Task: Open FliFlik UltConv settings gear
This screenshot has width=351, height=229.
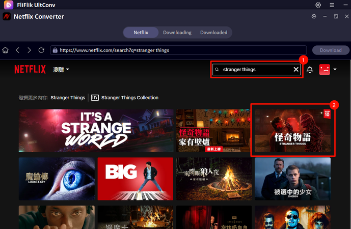Action: click(x=318, y=5)
